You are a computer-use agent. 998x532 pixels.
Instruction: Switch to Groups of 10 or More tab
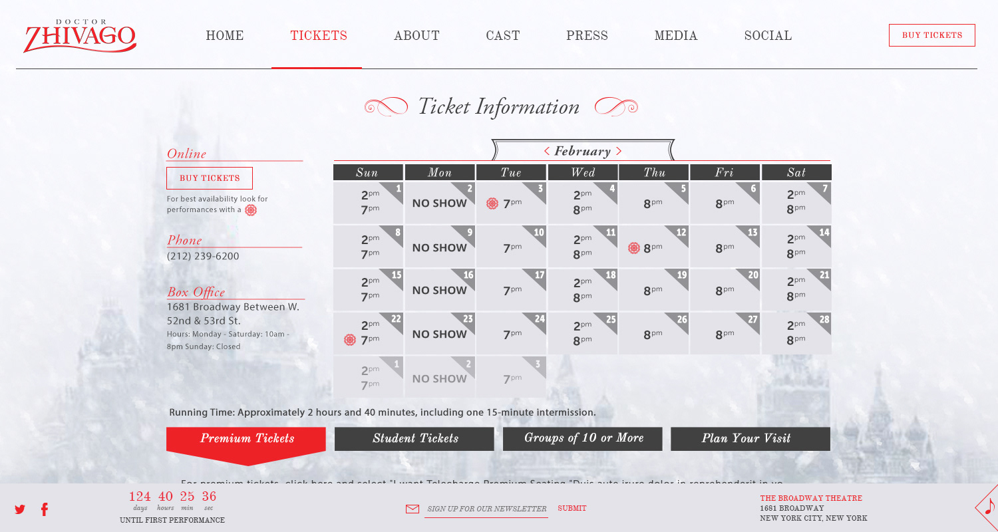point(583,439)
